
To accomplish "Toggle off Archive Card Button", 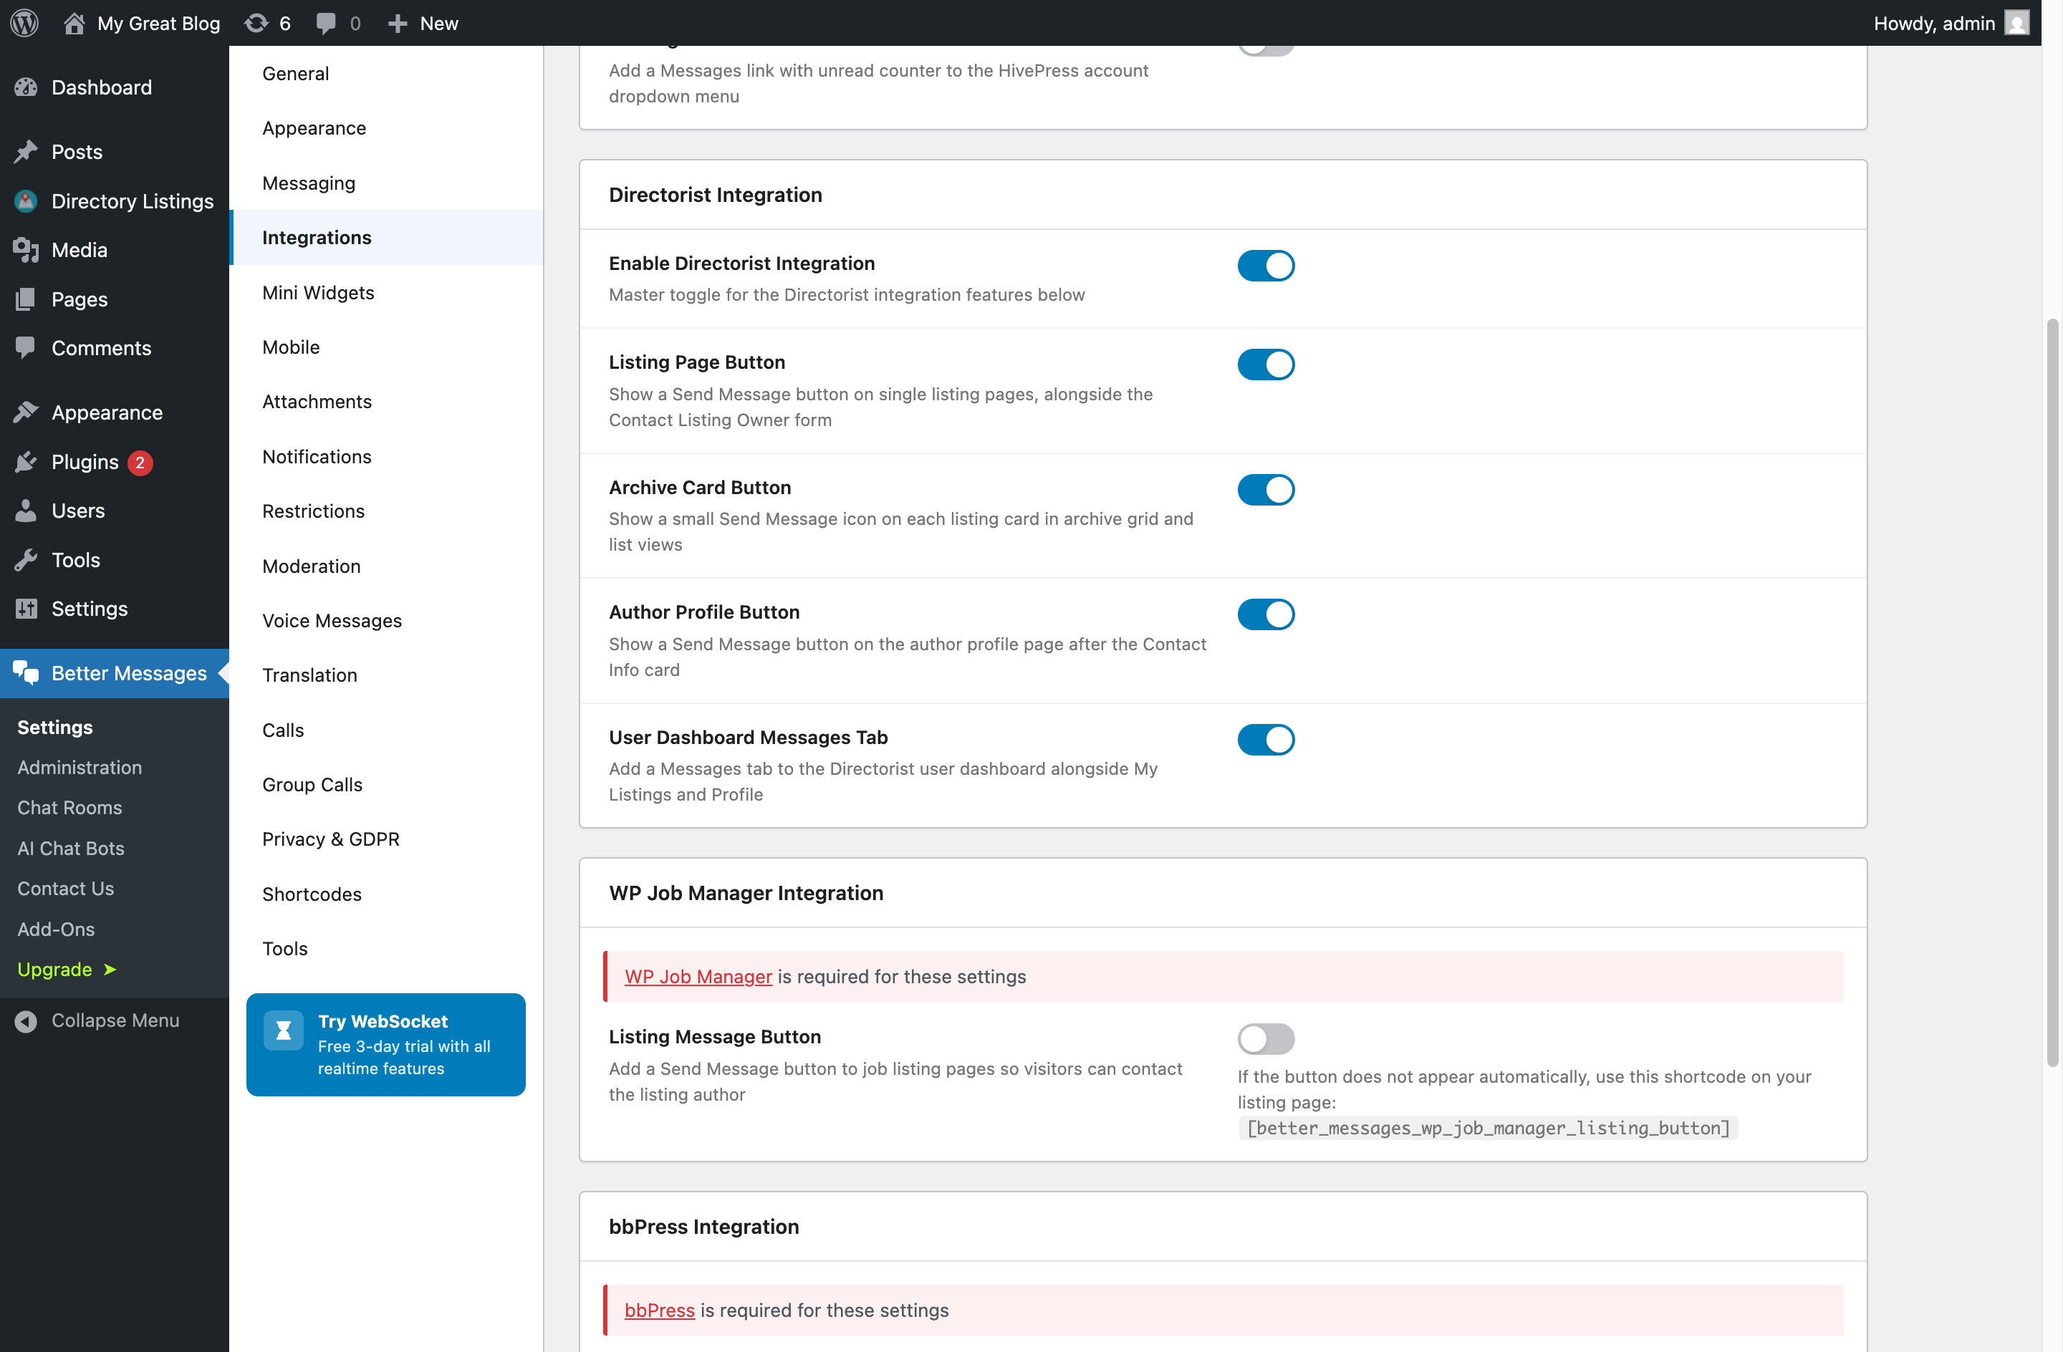I will [x=1266, y=490].
